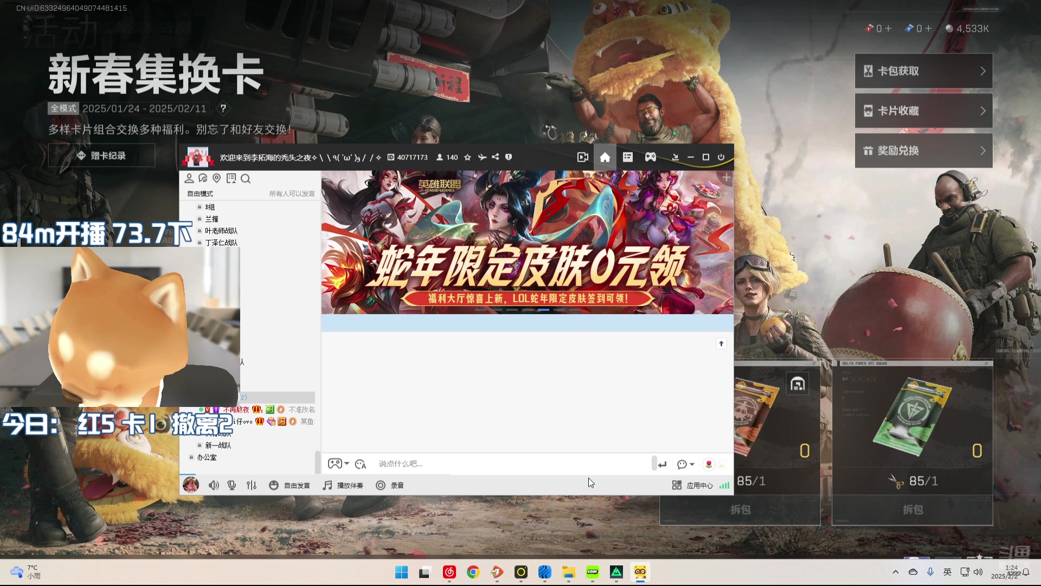1041x586 pixels.
Task: Click the send enter arrow icon
Action: point(662,464)
